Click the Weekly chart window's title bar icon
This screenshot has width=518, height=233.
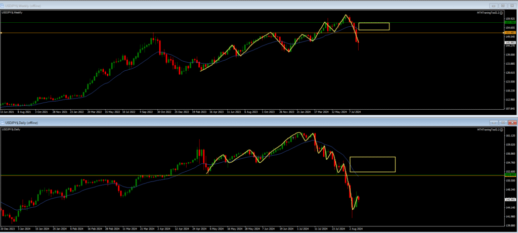(3, 5)
